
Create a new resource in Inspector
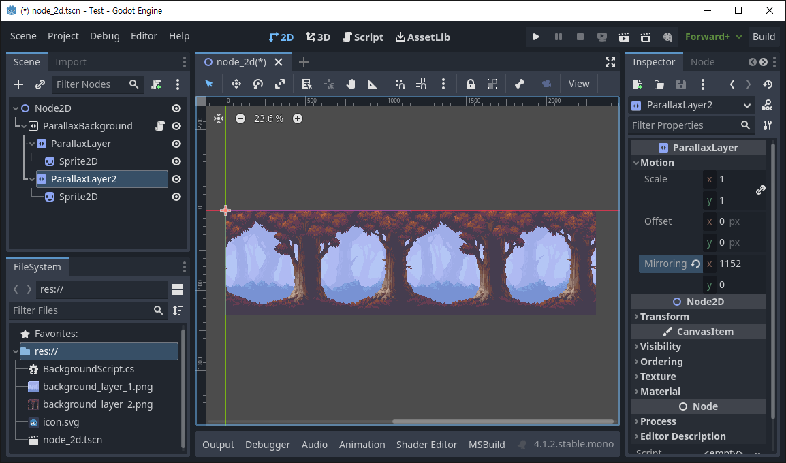638,84
